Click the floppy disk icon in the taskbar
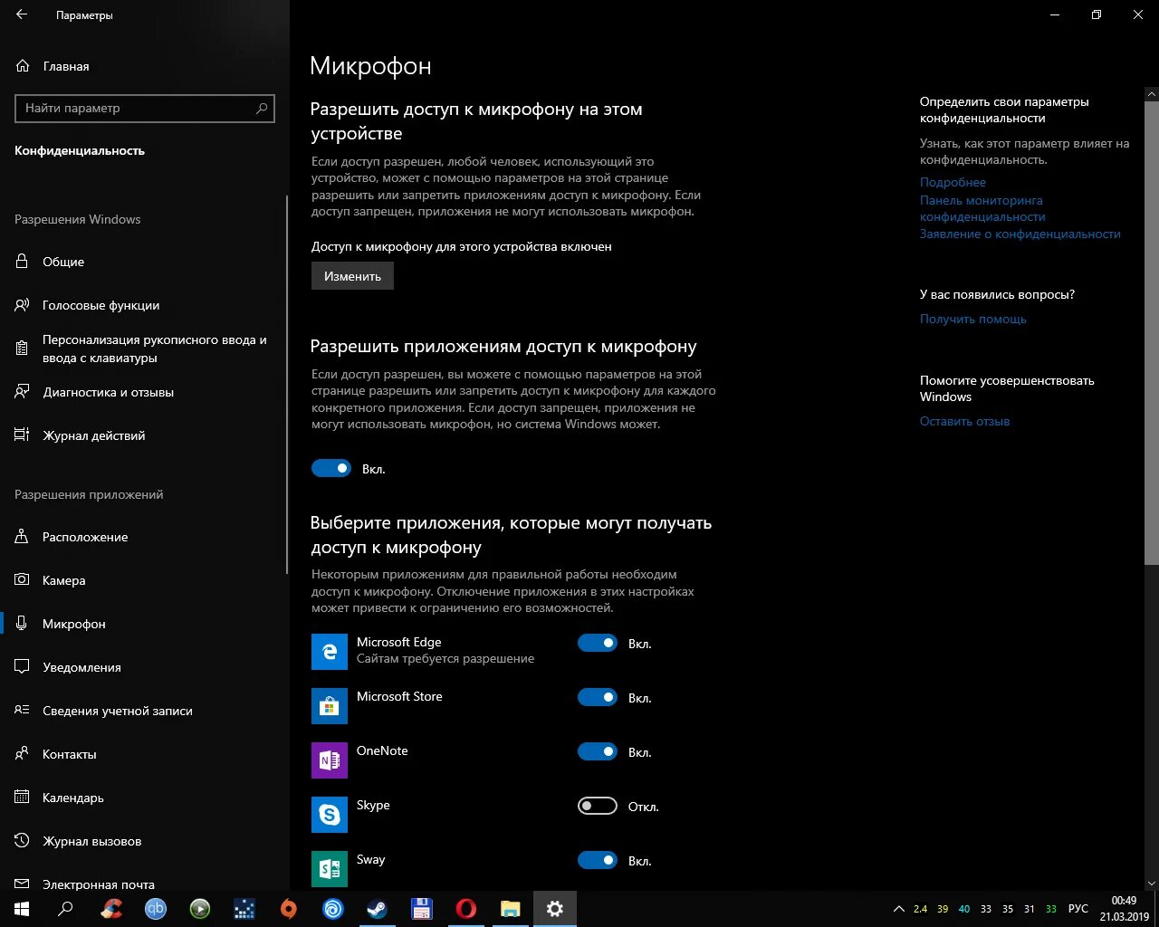Image resolution: width=1159 pixels, height=927 pixels. [x=422, y=909]
